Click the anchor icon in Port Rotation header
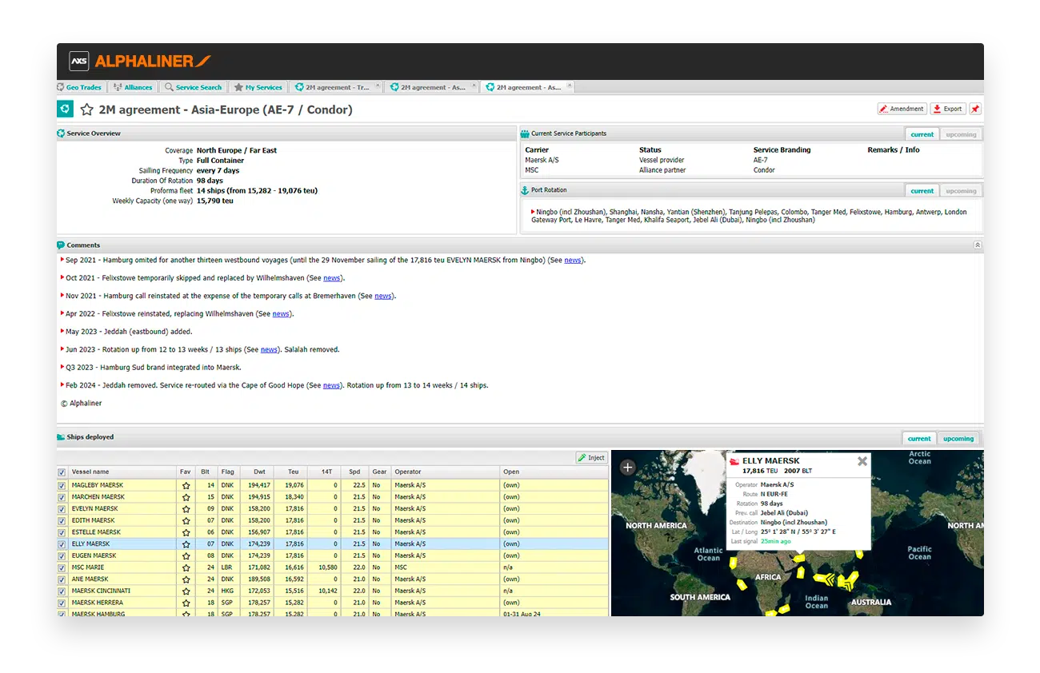 (x=525, y=190)
